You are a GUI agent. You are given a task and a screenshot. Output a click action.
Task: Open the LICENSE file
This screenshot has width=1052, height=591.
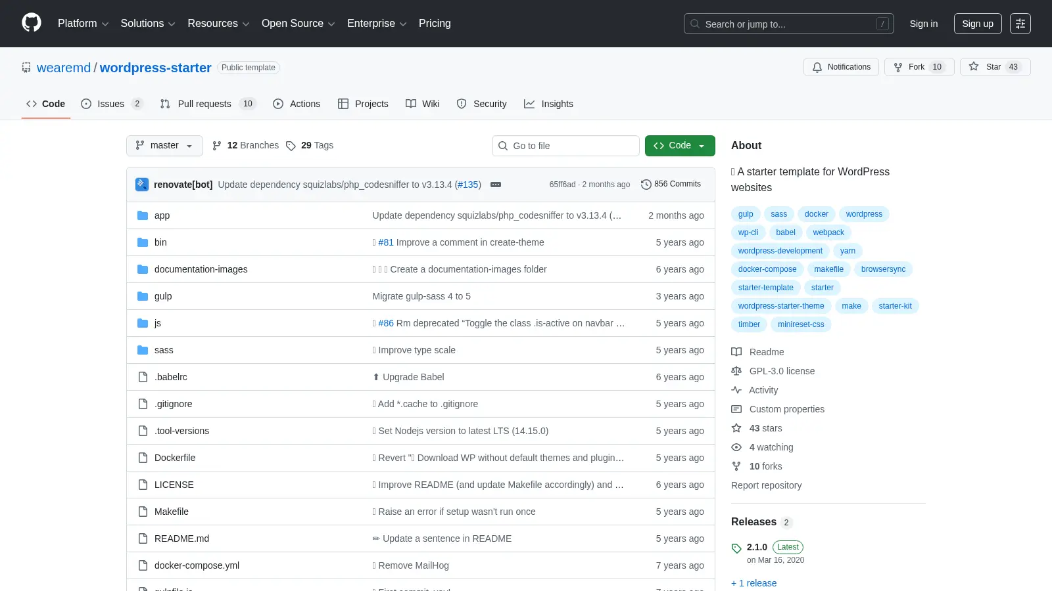click(174, 485)
